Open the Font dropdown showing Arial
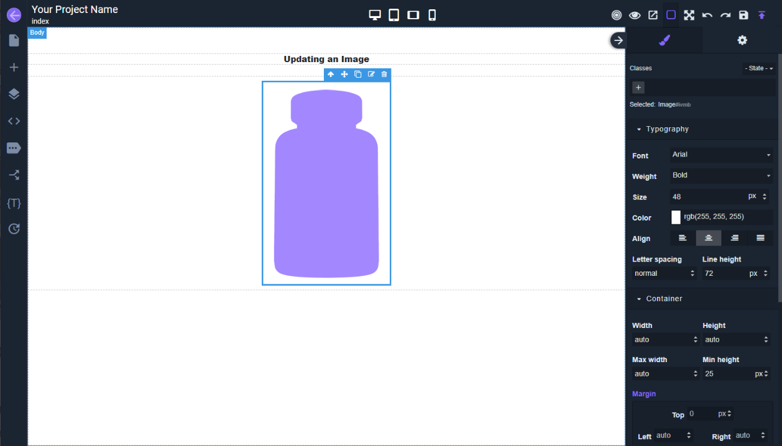The height and width of the screenshot is (446, 782). point(721,155)
